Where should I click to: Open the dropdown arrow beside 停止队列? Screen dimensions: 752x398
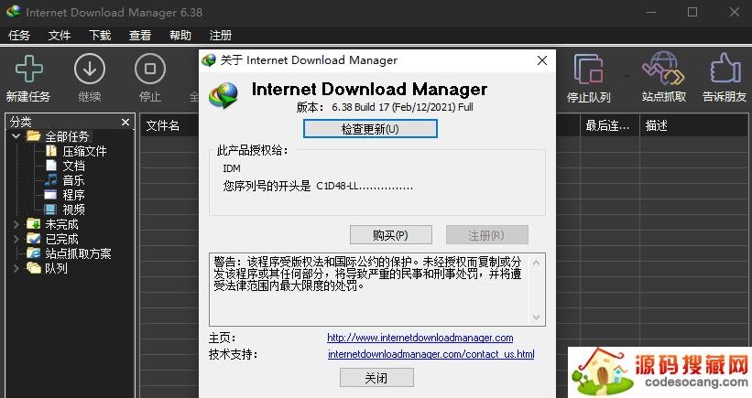(627, 76)
